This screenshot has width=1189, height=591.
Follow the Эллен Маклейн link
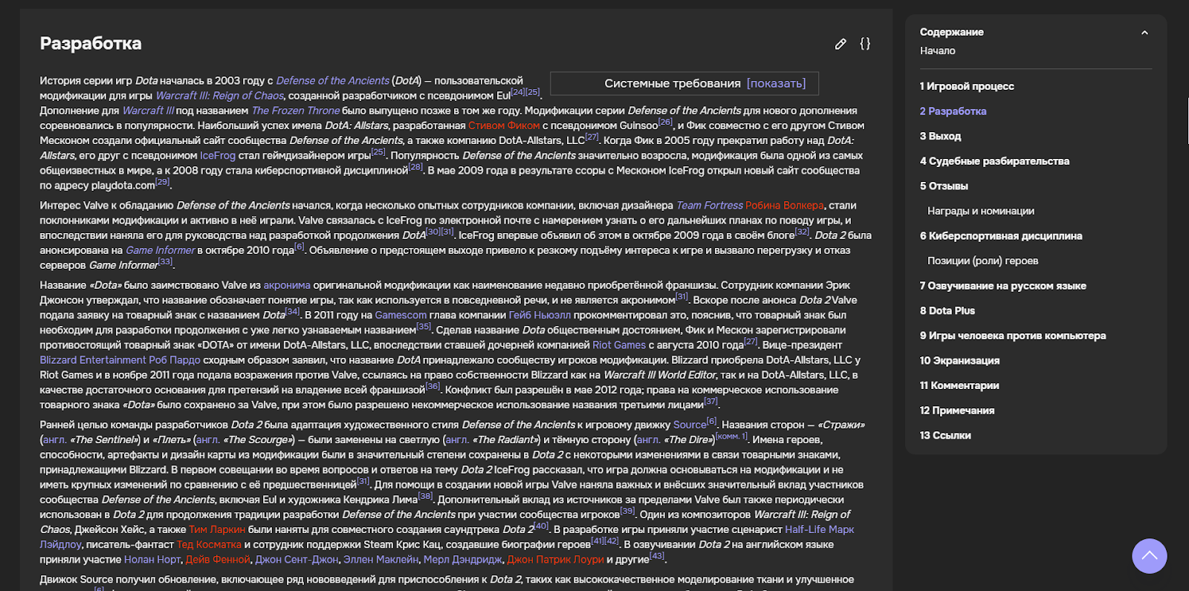tap(380, 560)
